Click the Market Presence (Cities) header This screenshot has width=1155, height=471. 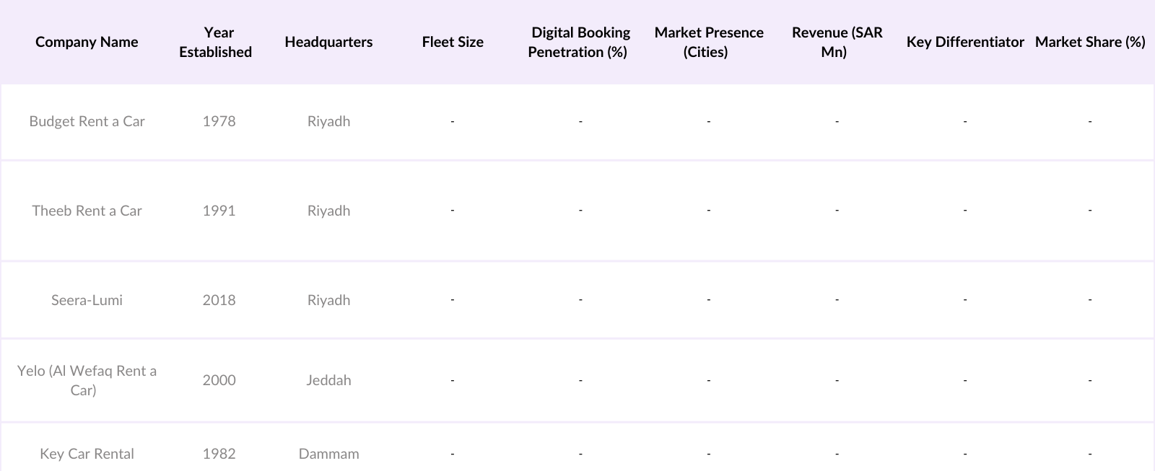[x=708, y=42]
